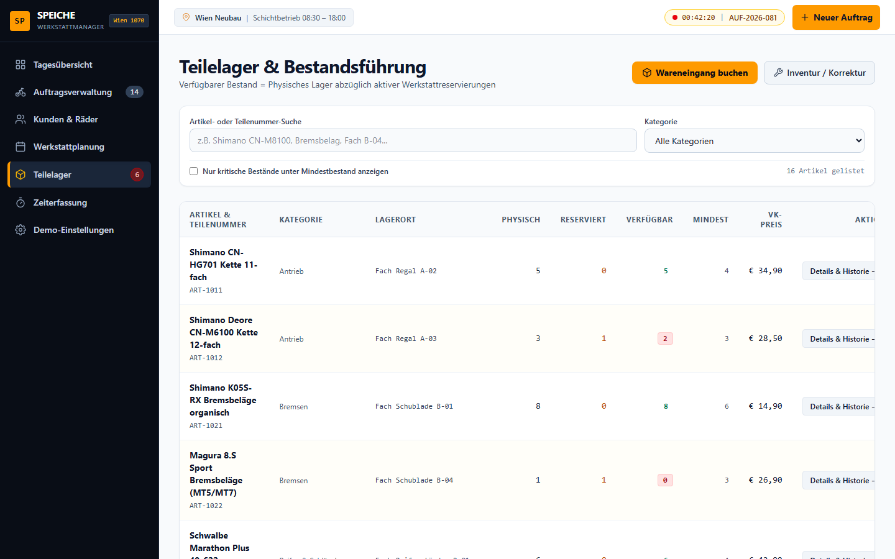This screenshot has width=895, height=559.
Task: Click the VERFÜGBAR column header
Action: [x=649, y=220]
